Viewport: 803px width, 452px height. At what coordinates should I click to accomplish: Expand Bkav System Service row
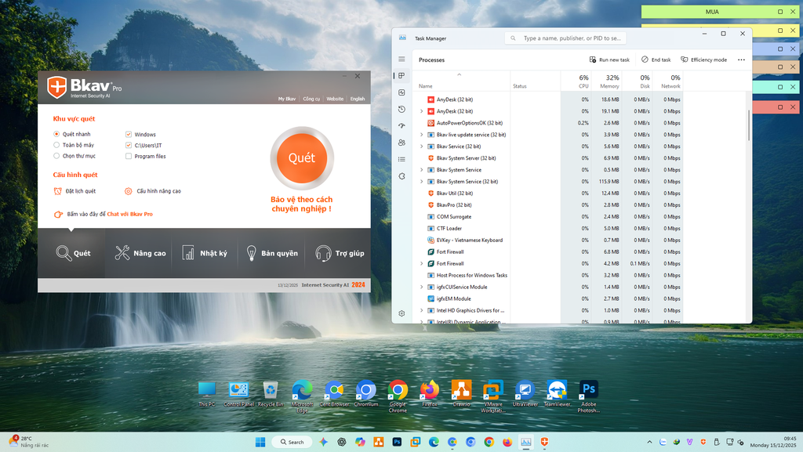421,170
